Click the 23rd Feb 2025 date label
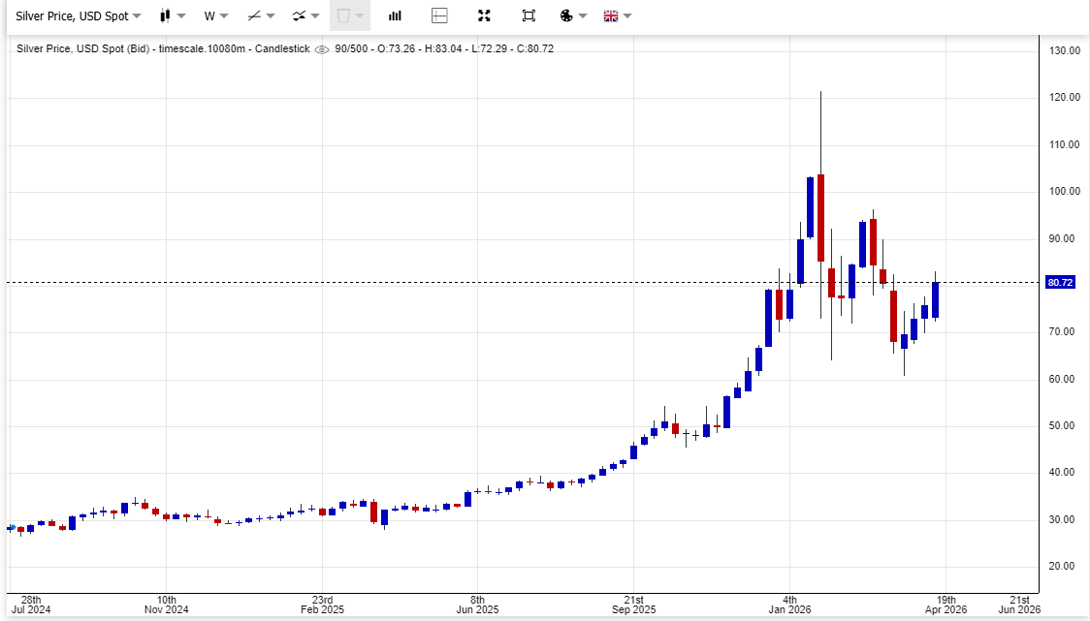 [x=322, y=605]
